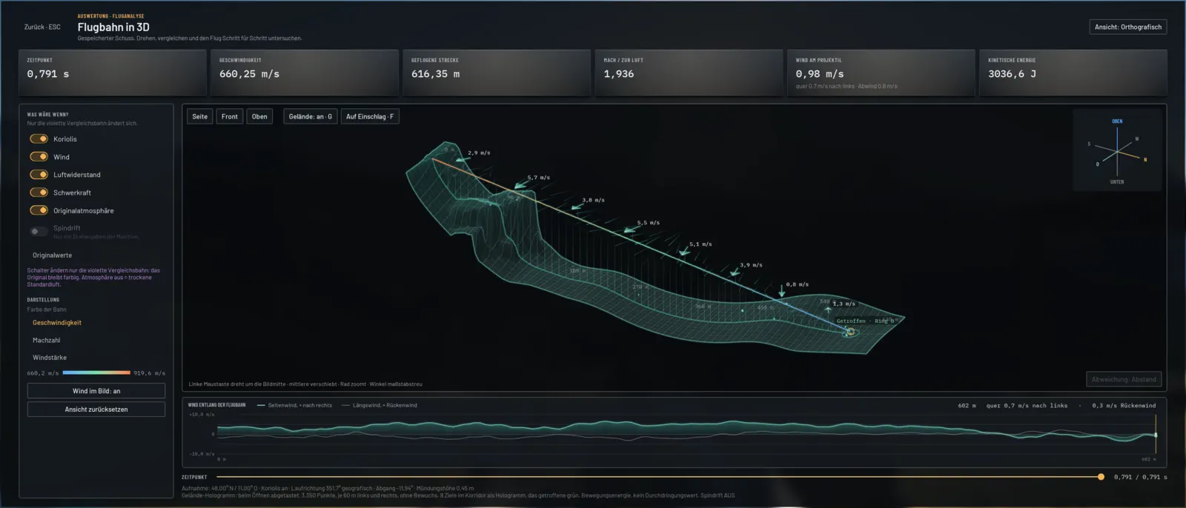The image size is (1186, 508).
Task: Toggle the Wind switch
Action: coord(39,156)
